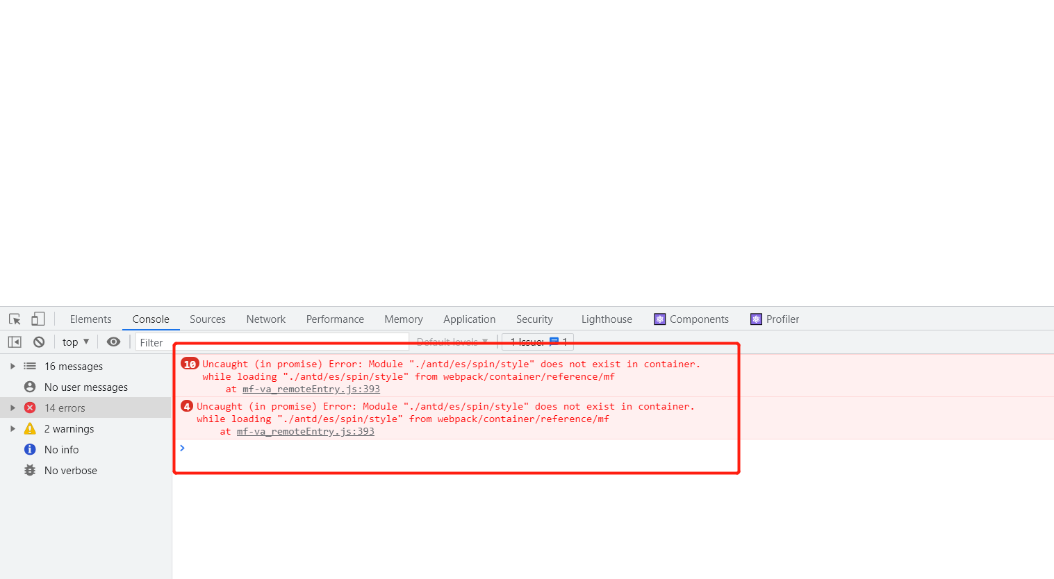Switch to the Console tab
Viewport: 1054px width, 579px height.
[151, 319]
